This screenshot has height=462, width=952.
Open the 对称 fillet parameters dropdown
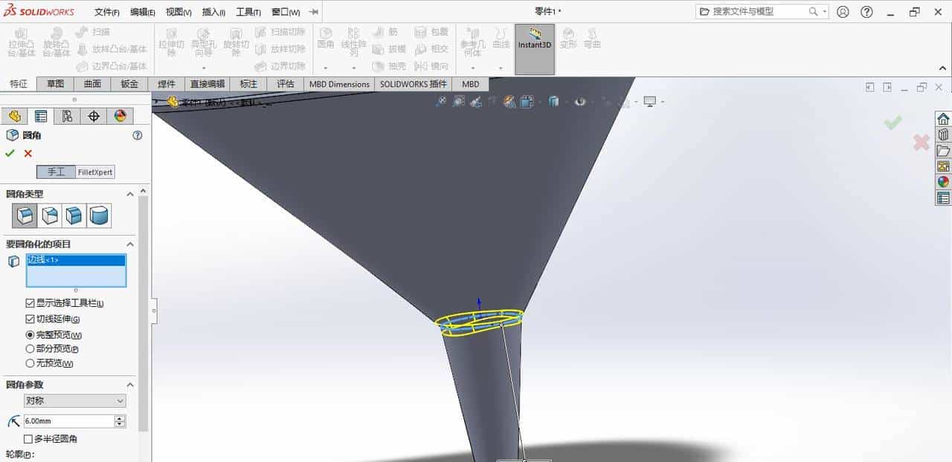tap(119, 400)
